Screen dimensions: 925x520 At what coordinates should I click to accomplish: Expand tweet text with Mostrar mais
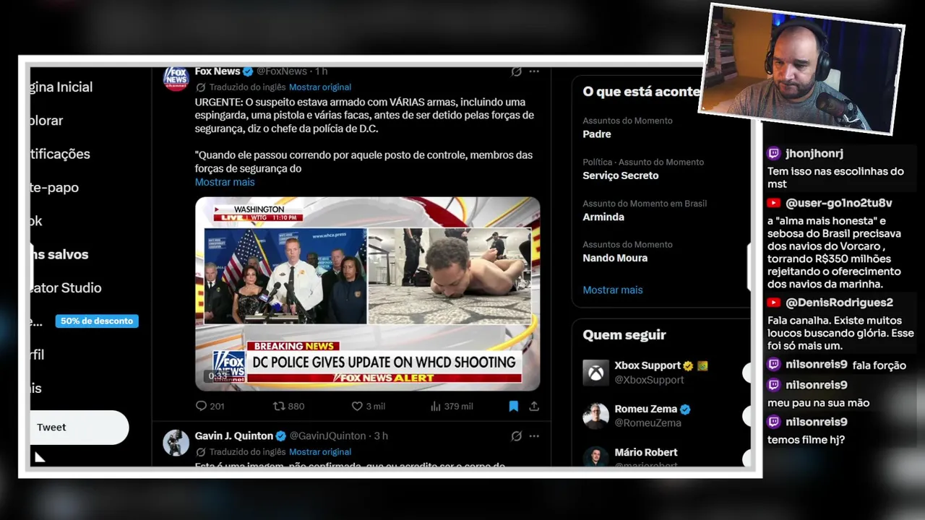click(x=225, y=182)
